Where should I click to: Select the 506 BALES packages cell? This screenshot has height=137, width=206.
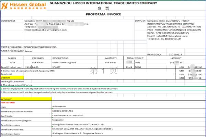pyautogui.click(x=38, y=63)
